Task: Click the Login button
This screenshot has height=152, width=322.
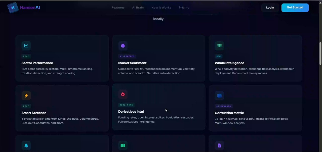Action: (x=270, y=8)
